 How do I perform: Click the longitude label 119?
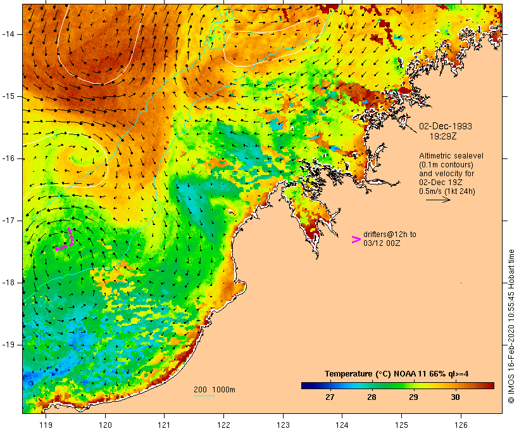[x=46, y=425]
